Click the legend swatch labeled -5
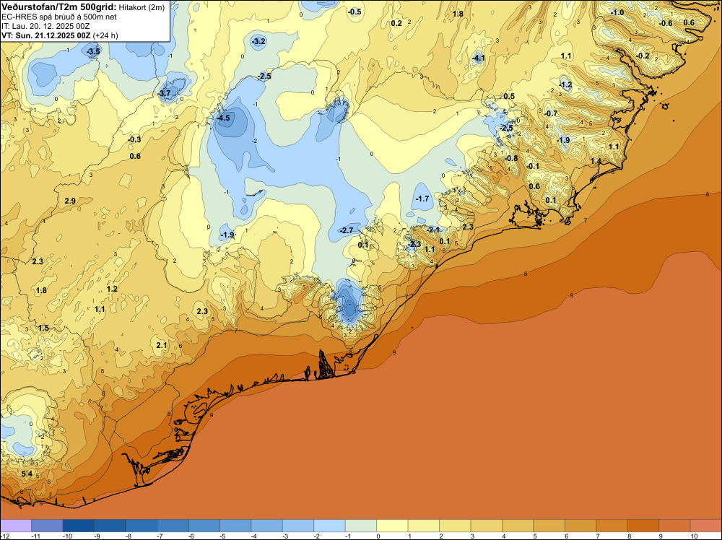Screen dimensions: 722x540 [235, 526]
